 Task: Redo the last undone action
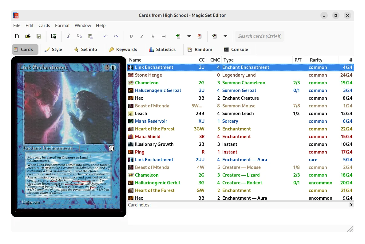tap(116, 36)
